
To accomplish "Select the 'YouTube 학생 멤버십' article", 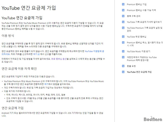I will (x=136, y=37).
